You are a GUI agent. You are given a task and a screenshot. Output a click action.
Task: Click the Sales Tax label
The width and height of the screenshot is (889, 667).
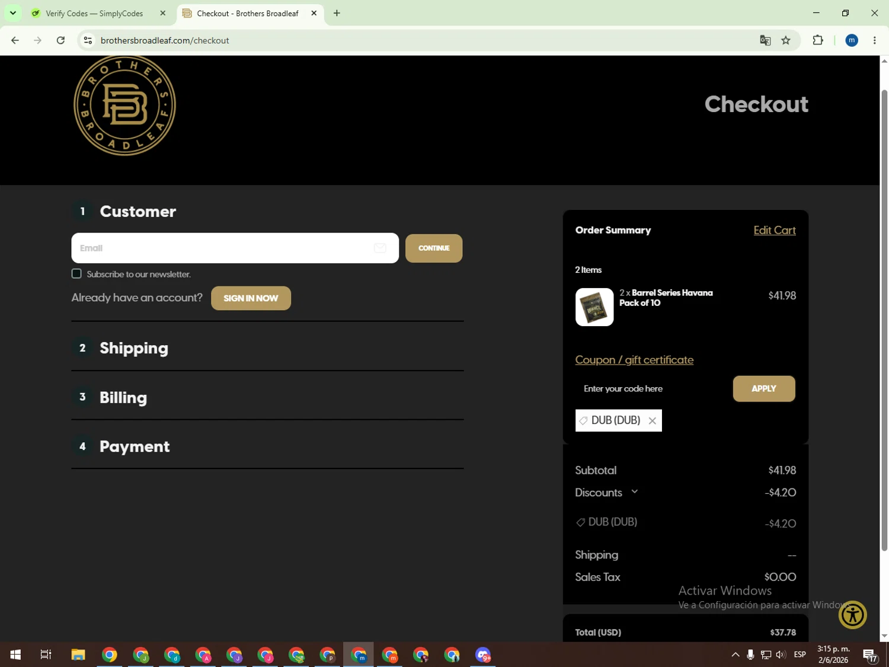tap(597, 577)
